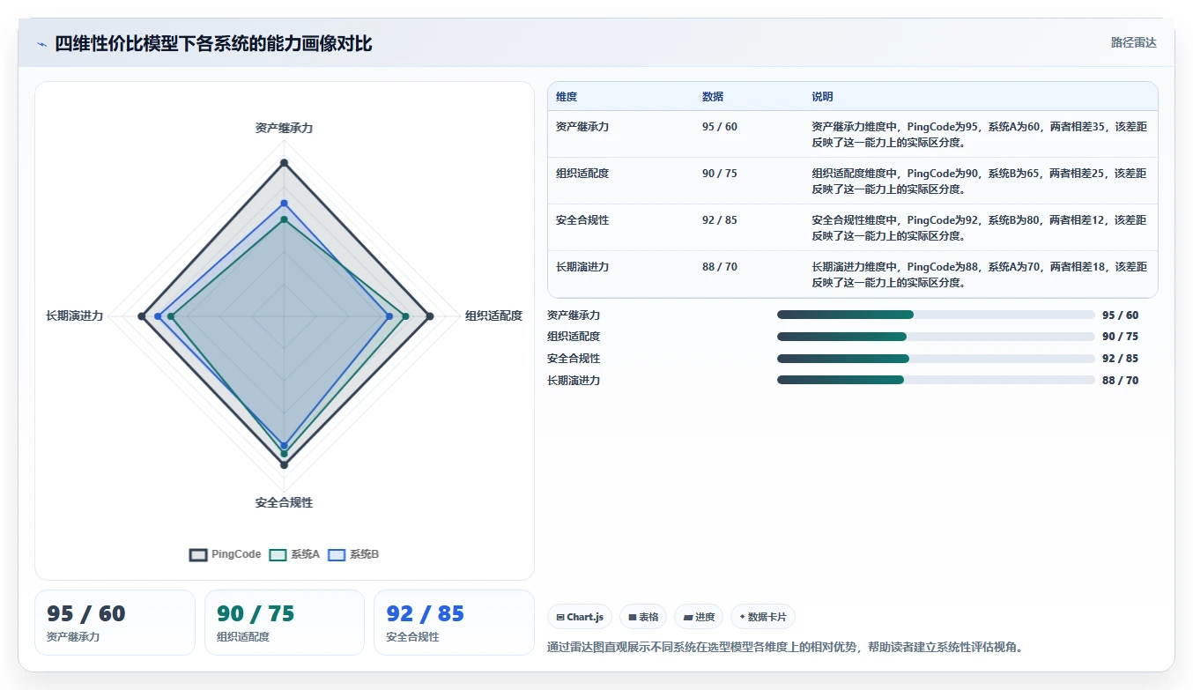The height and width of the screenshot is (690, 1193).
Task: Click the lightning icon beside the chart title
Action: (x=42, y=44)
